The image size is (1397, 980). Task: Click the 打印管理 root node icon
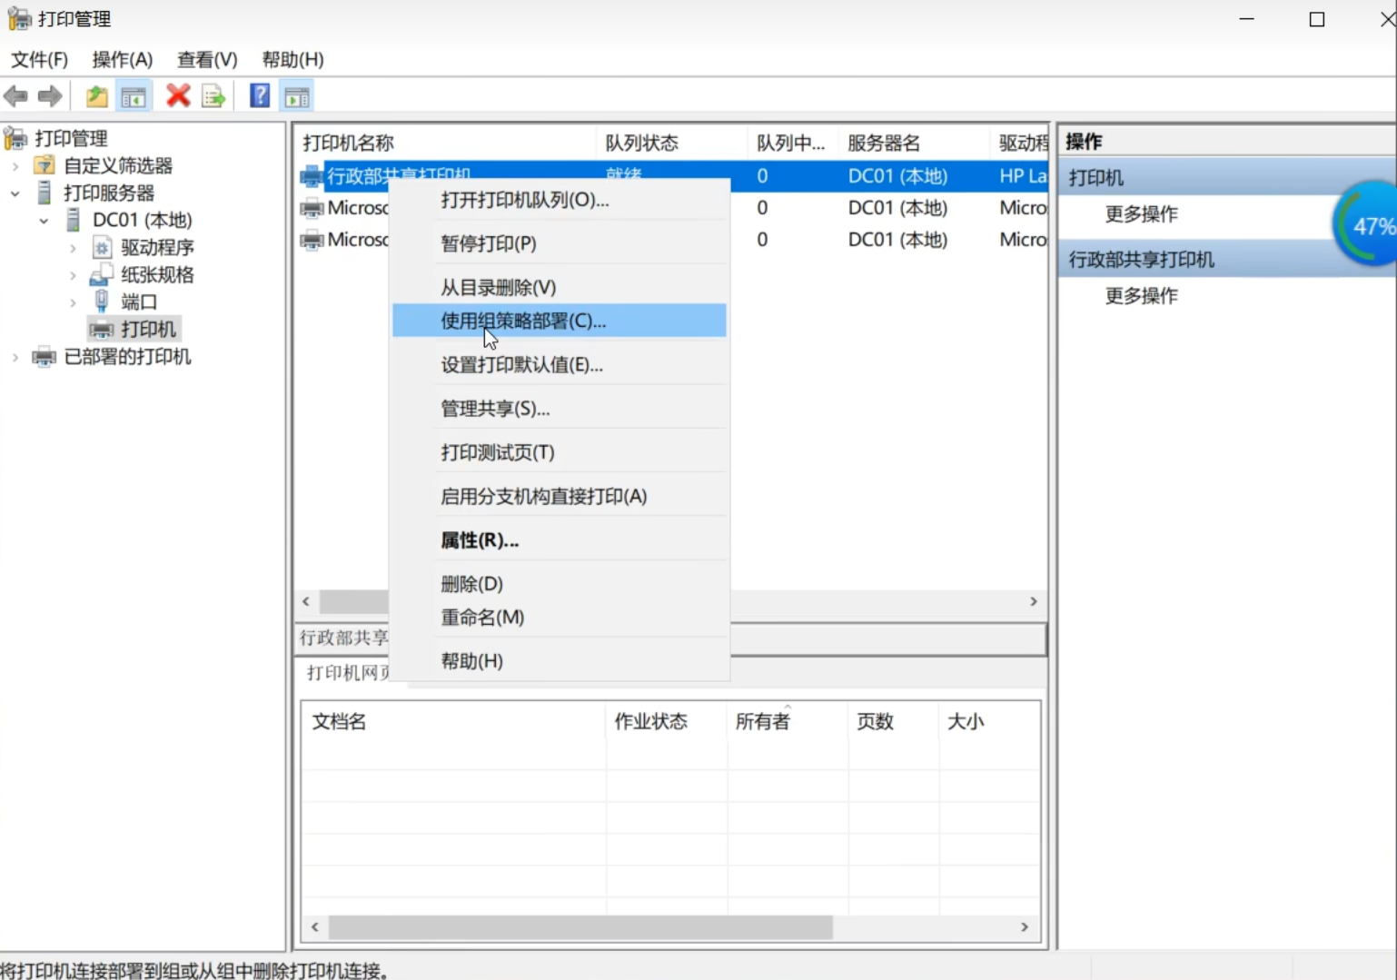point(15,138)
